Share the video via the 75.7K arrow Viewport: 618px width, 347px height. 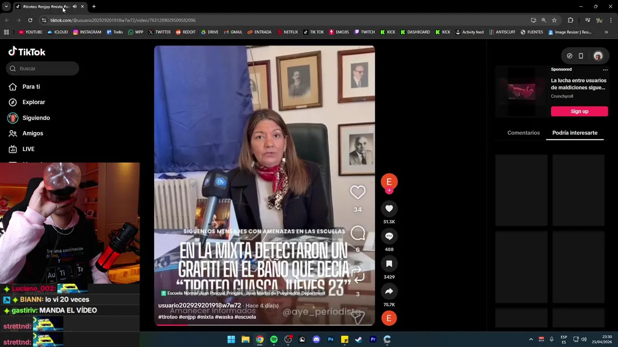click(389, 291)
